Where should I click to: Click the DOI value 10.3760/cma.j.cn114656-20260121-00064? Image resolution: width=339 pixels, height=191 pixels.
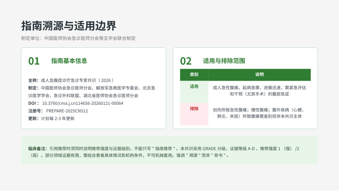82,103
